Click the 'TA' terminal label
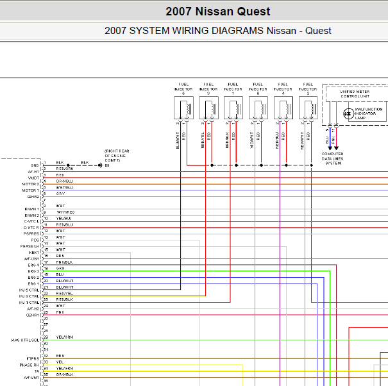The width and height of the screenshot is (388, 386). 37,371
